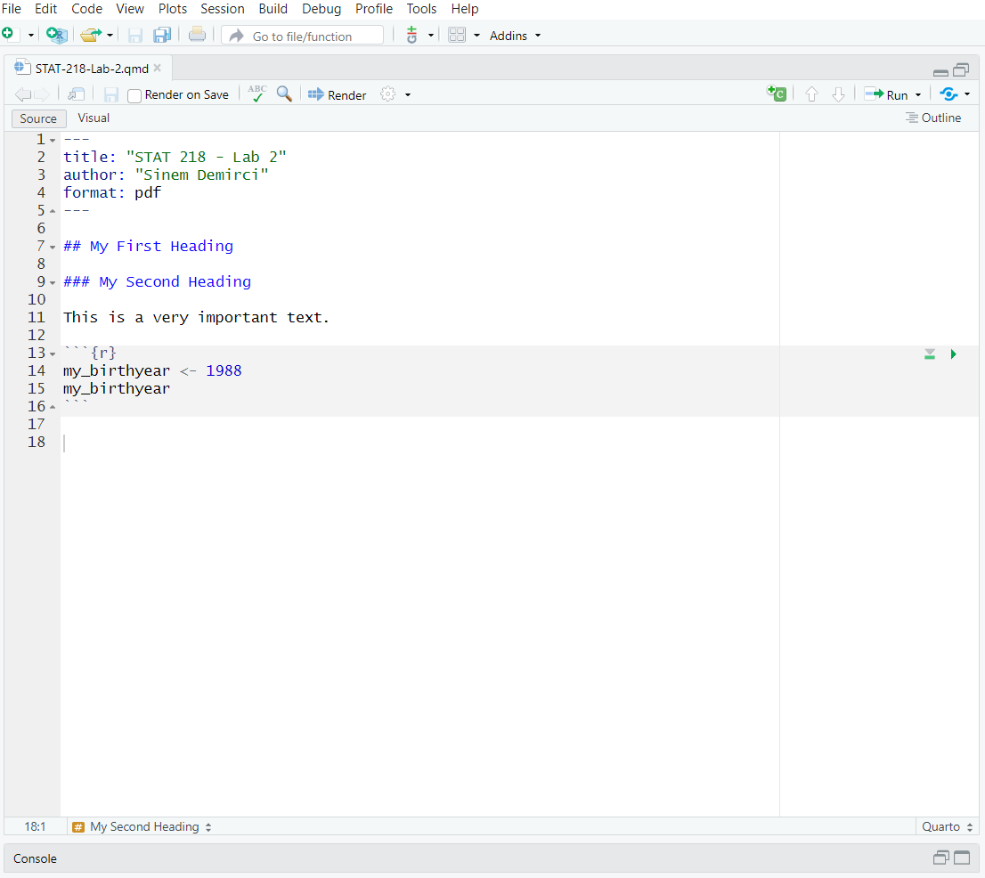The image size is (985, 878).
Task: Click the insert new code chunk icon
Action: [x=777, y=94]
